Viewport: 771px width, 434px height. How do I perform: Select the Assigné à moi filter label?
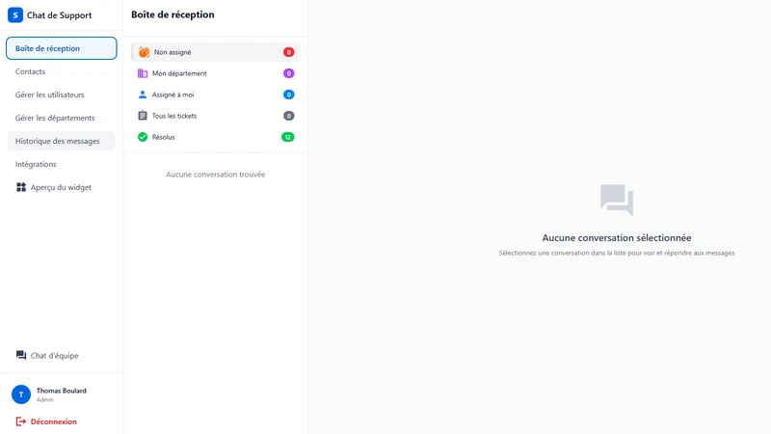[173, 95]
